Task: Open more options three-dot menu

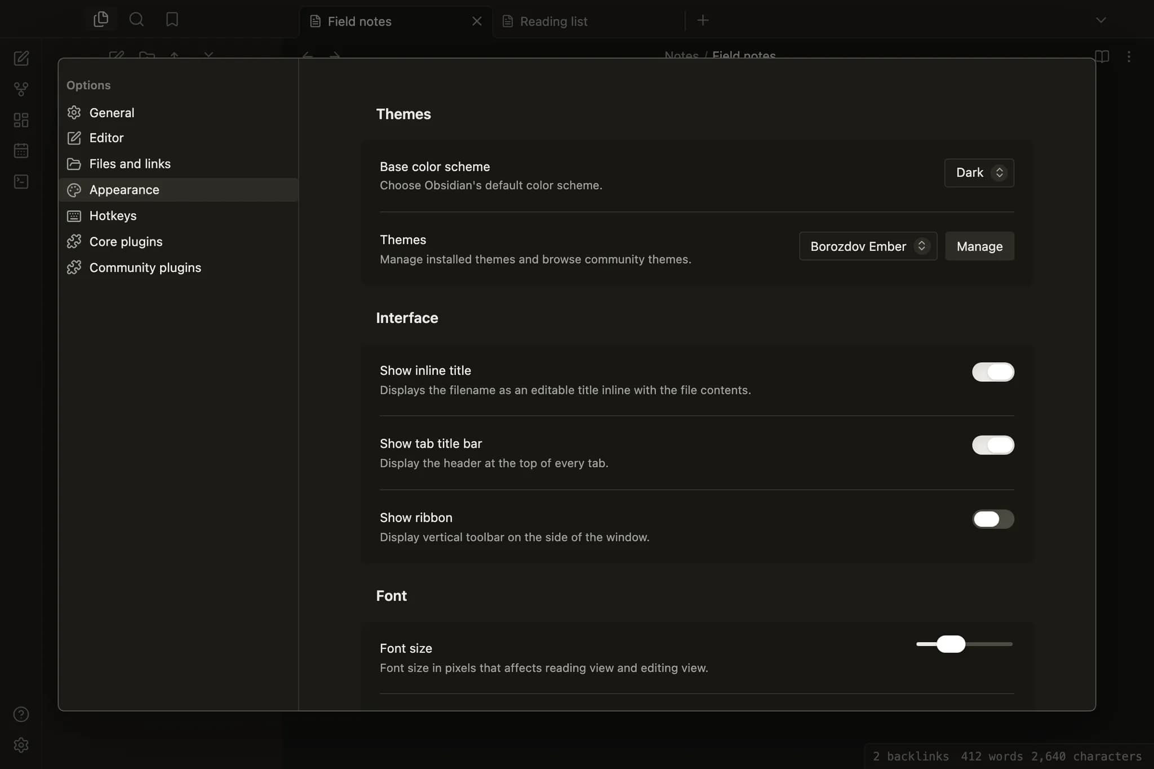Action: [x=1129, y=56]
